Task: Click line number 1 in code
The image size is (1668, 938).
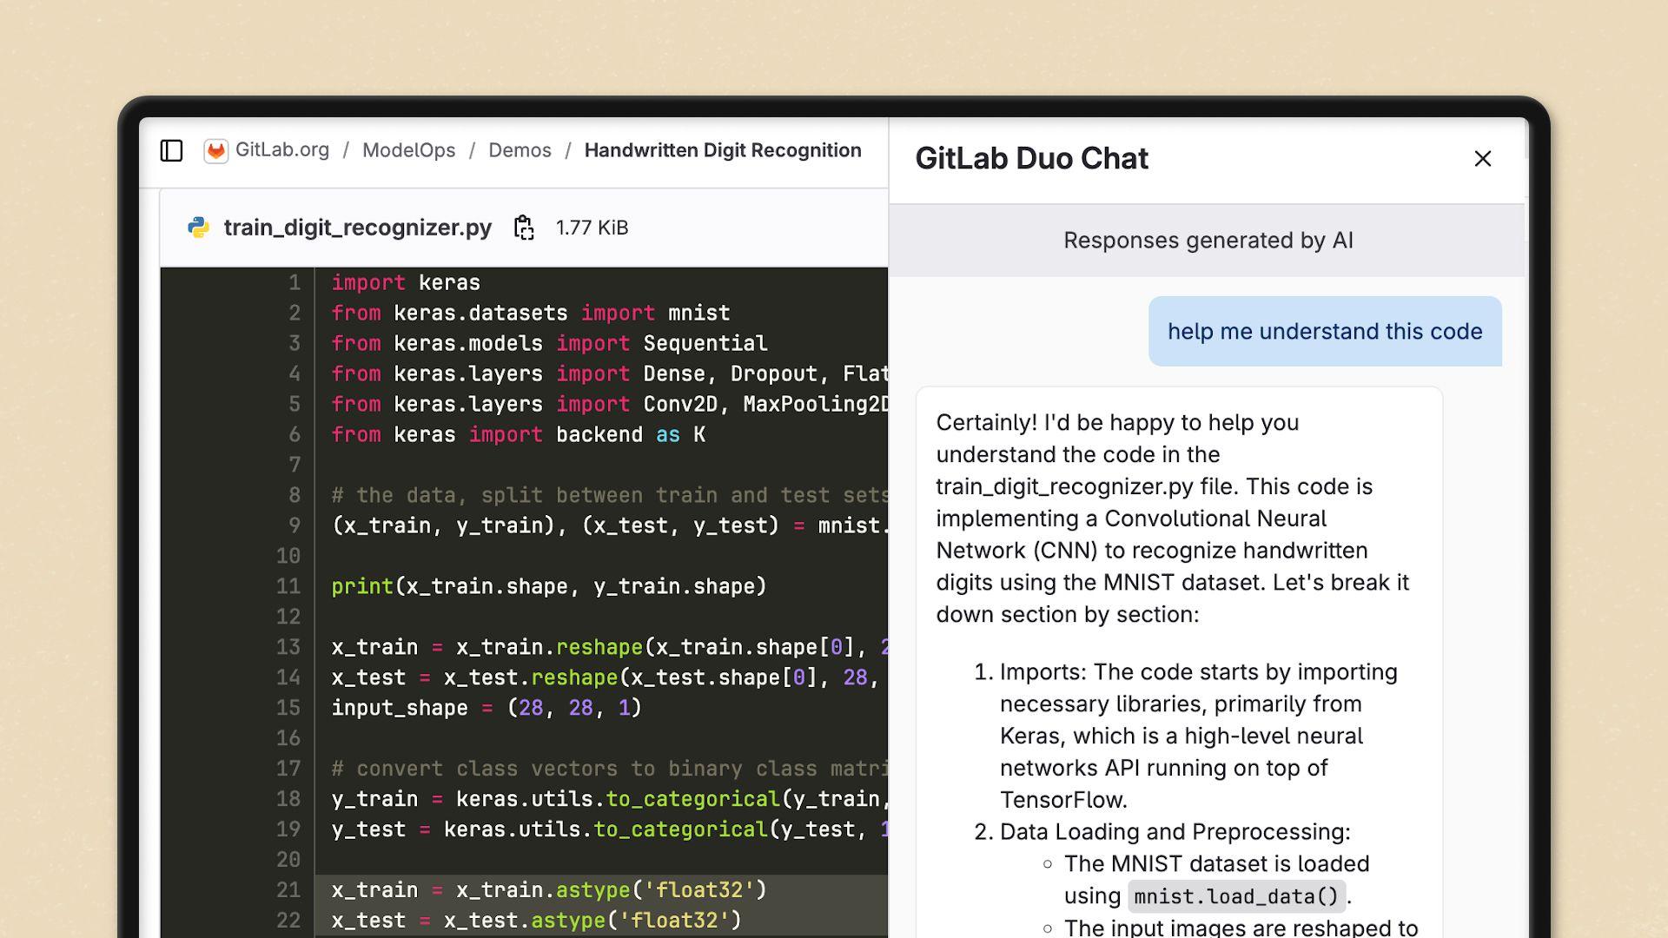Action: coord(295,283)
